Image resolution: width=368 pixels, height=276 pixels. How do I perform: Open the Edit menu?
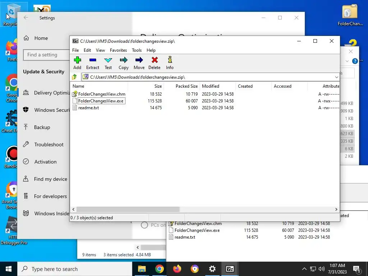[87, 50]
